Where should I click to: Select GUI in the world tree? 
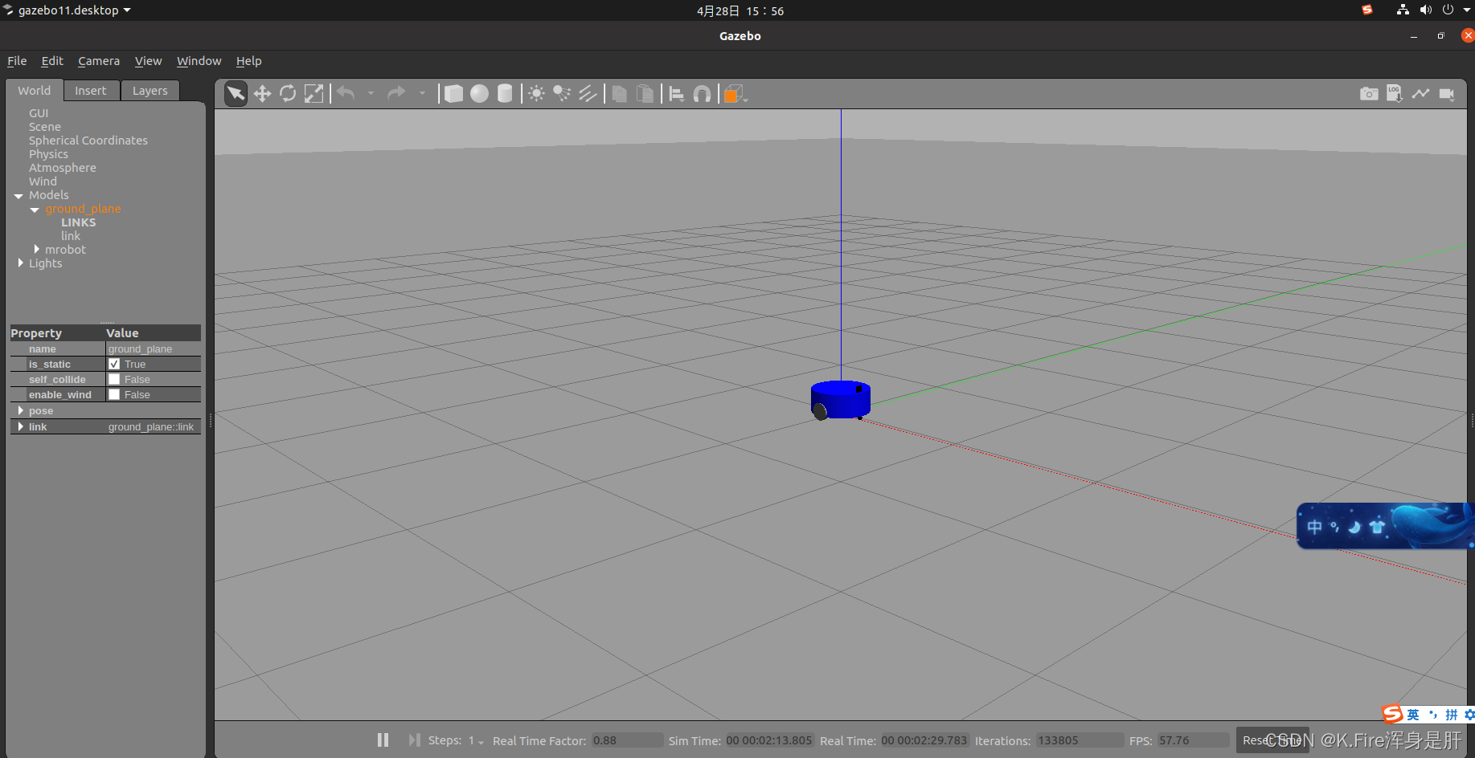tap(39, 113)
